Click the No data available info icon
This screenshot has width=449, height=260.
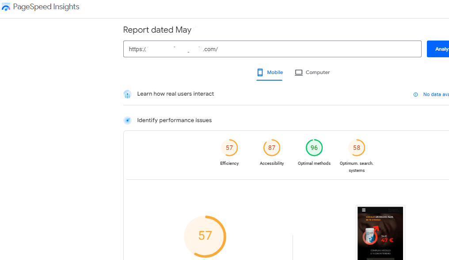coord(415,94)
